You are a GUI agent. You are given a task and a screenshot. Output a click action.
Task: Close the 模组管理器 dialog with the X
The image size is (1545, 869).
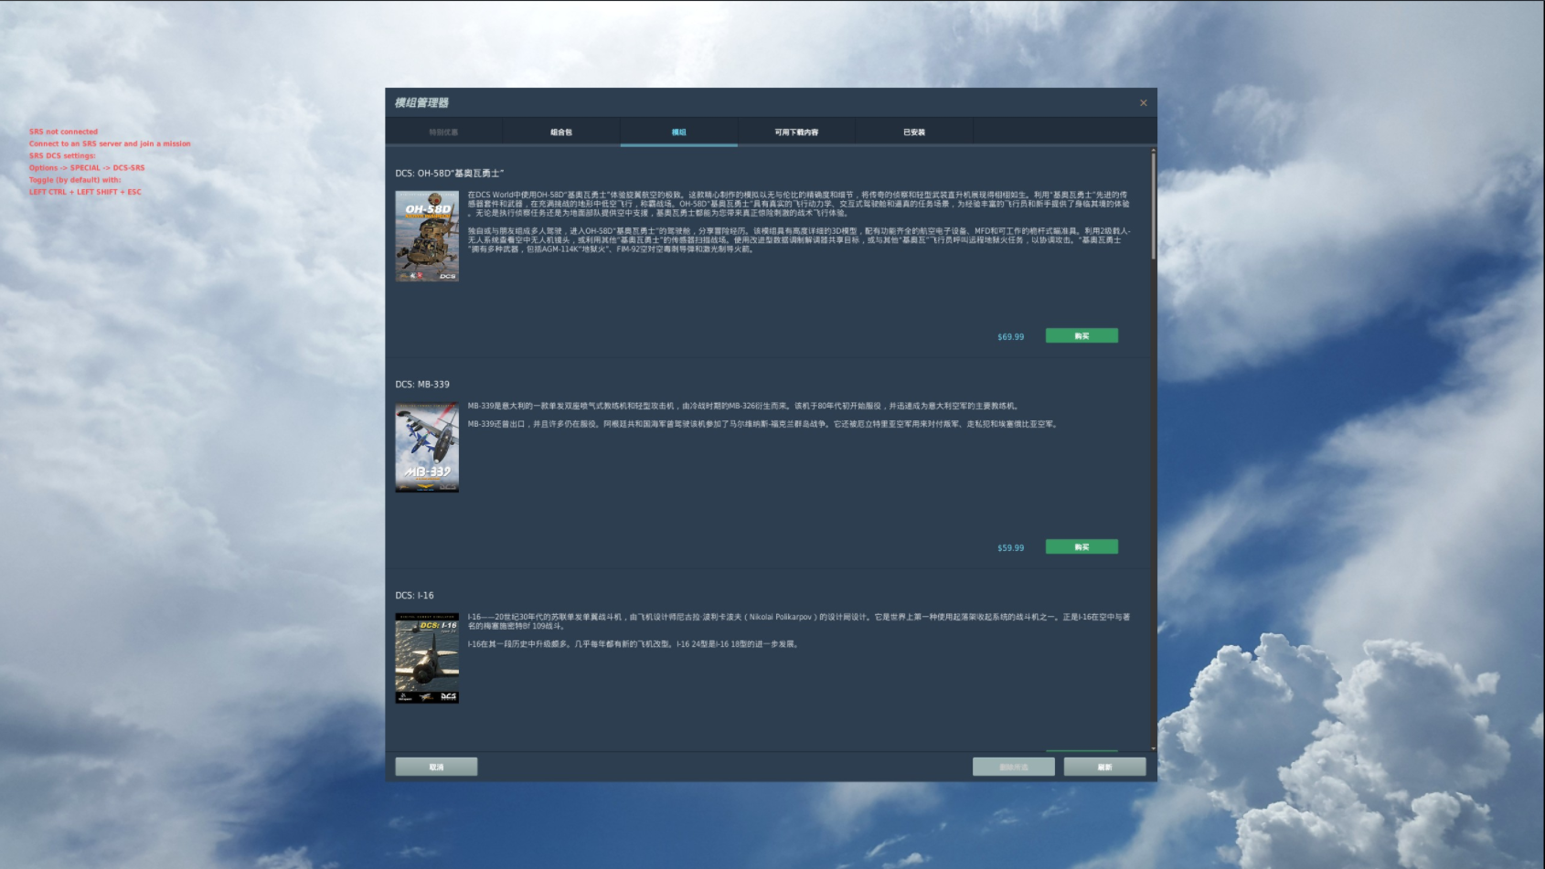click(x=1143, y=103)
